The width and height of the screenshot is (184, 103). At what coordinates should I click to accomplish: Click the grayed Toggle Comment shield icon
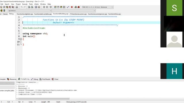51,7
